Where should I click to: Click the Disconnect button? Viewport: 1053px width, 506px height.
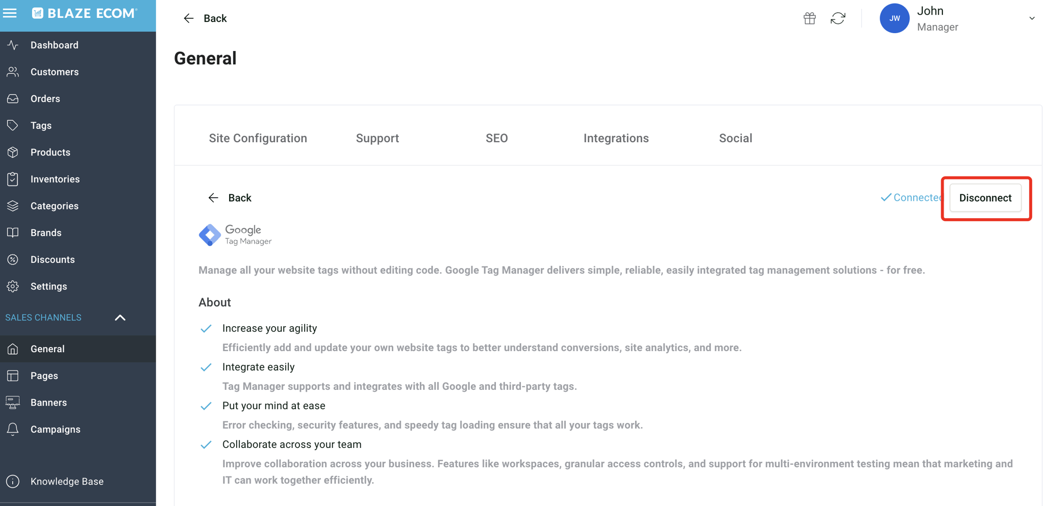click(x=985, y=198)
